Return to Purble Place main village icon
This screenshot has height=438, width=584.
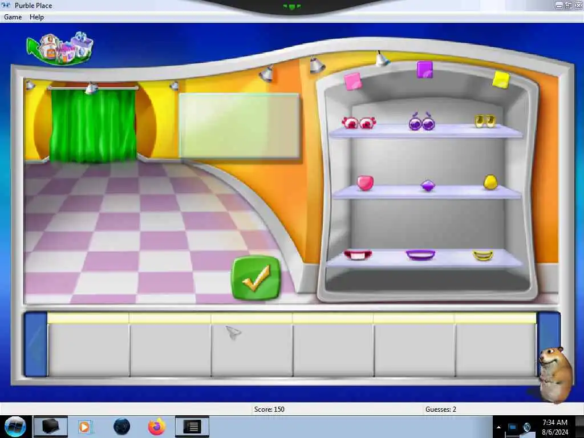[x=60, y=48]
